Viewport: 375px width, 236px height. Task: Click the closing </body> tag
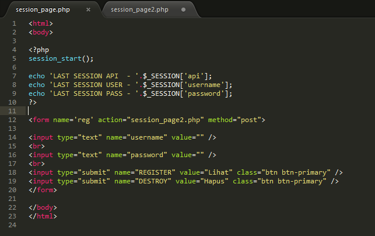point(43,207)
